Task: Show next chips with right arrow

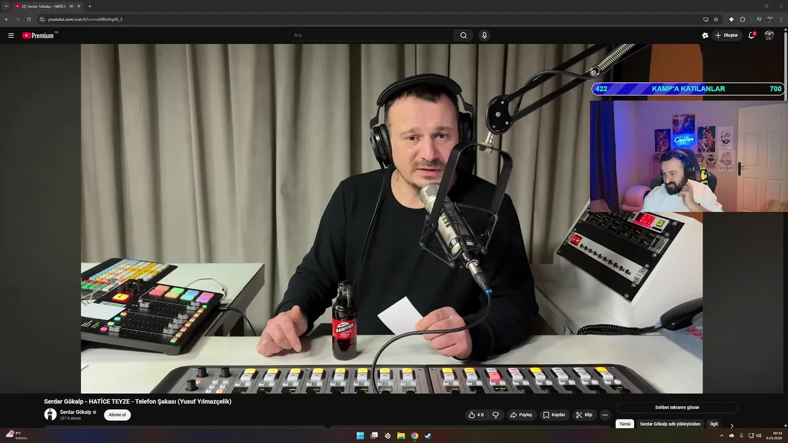Action: [732, 425]
